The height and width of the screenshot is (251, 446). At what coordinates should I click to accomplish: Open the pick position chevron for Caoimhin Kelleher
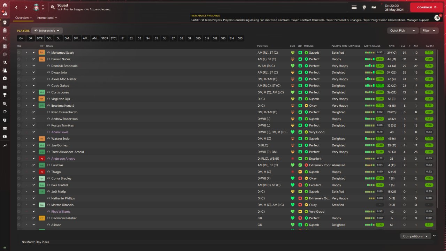coord(34,218)
